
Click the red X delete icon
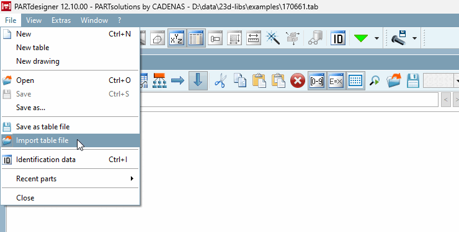[298, 81]
